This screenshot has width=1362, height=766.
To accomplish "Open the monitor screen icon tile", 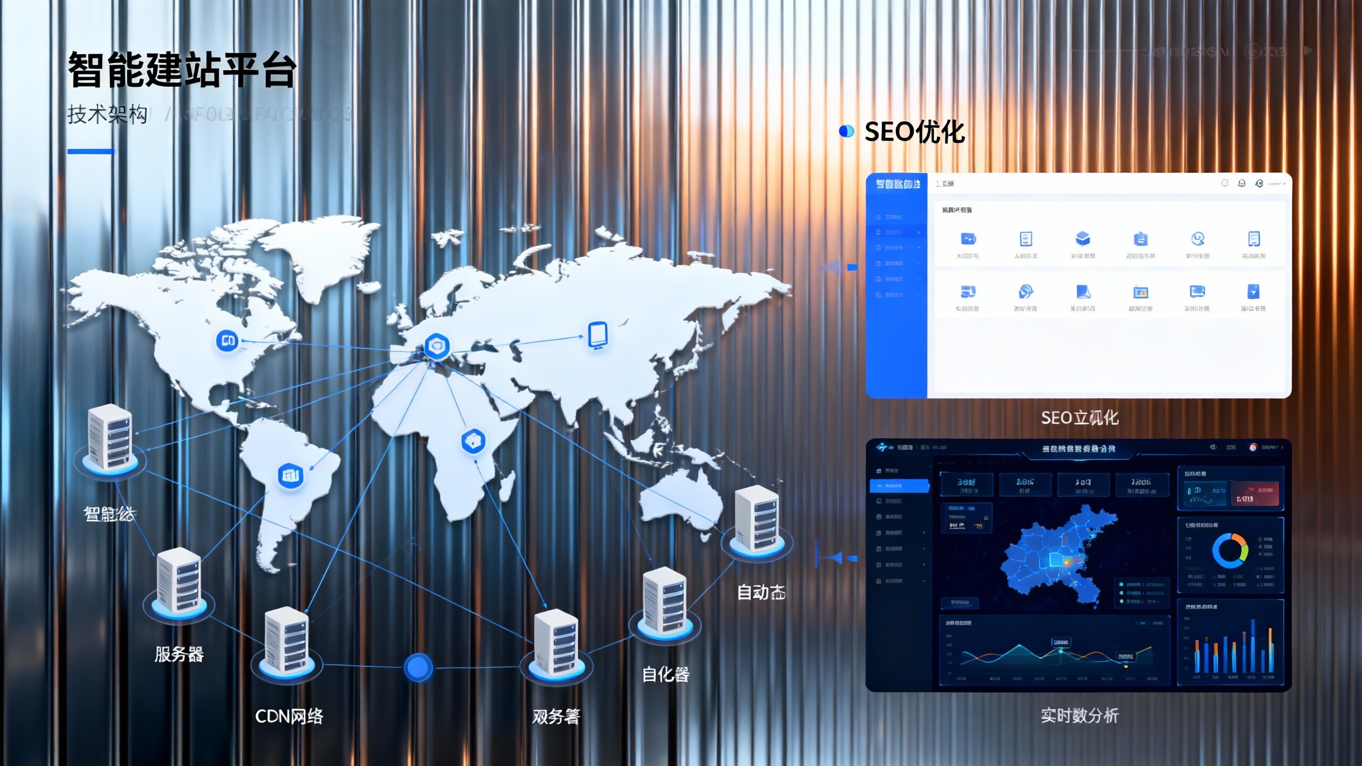I will (x=1197, y=292).
